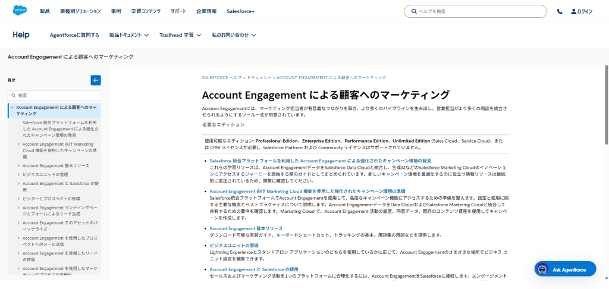Click the page vertical scrollbar thumb
Viewport: 609px width, 289px height.
pyautogui.click(x=606, y=105)
